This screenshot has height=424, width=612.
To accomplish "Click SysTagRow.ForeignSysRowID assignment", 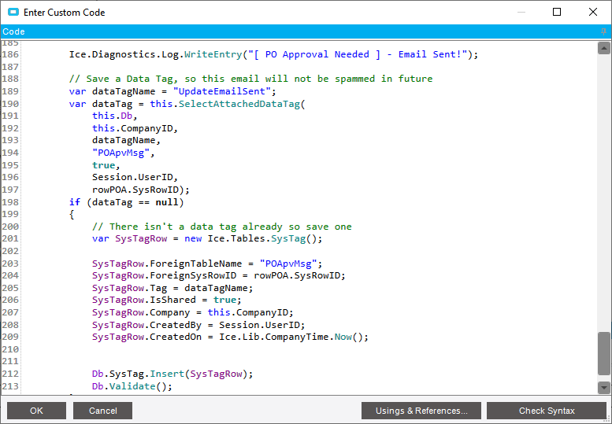I will 219,275.
